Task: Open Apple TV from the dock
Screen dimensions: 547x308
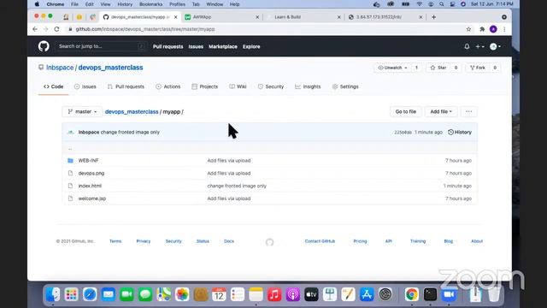Action: [311, 294]
